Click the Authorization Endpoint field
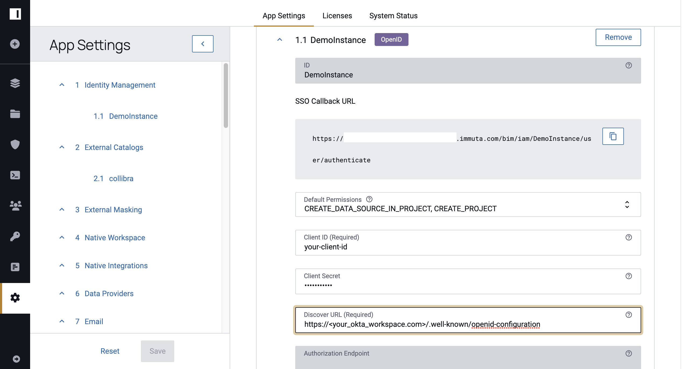 pyautogui.click(x=468, y=357)
